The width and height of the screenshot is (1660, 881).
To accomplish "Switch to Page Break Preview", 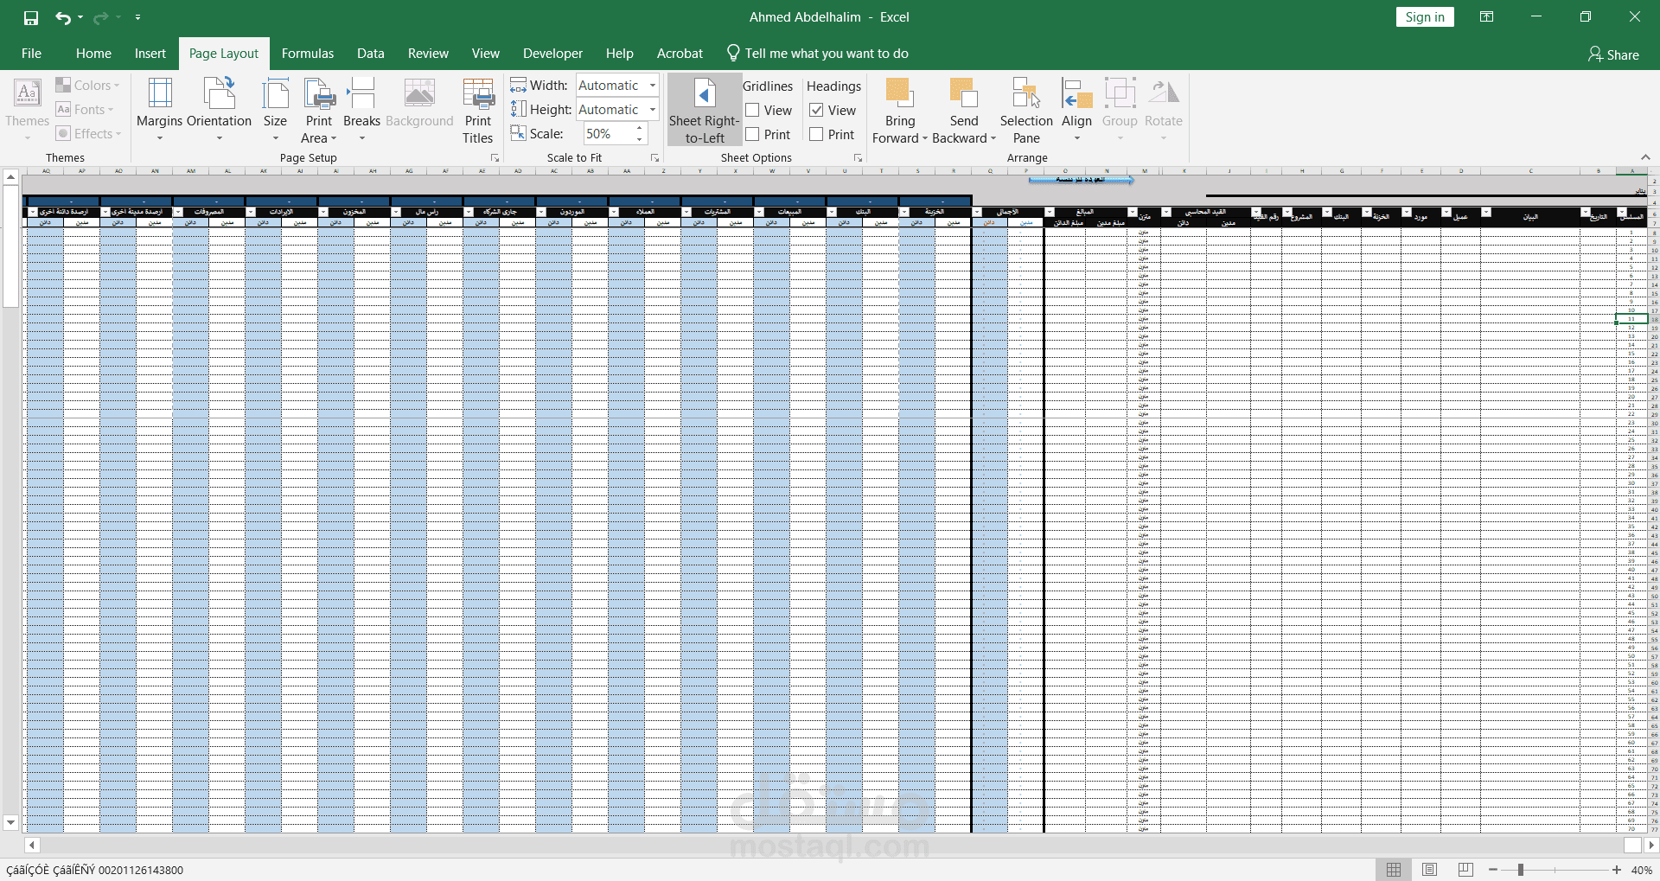I will coord(1465,870).
